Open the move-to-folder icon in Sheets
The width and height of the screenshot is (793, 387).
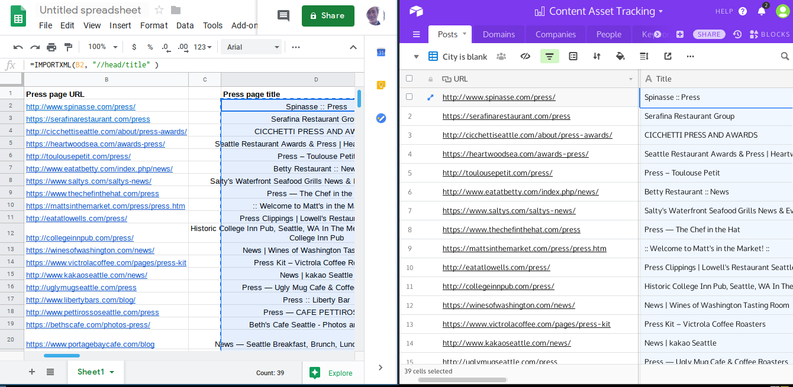coord(176,10)
